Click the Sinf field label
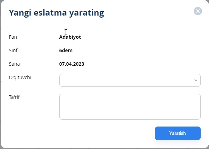Image resolution: width=209 pixels, height=149 pixels. (x=13, y=50)
